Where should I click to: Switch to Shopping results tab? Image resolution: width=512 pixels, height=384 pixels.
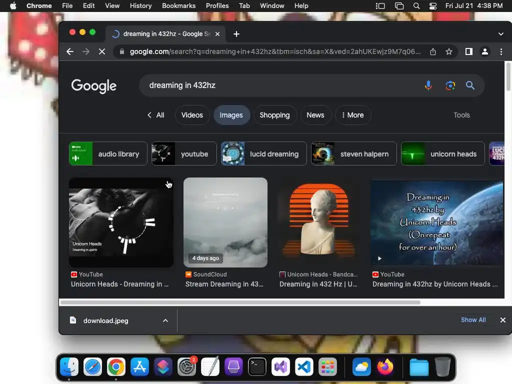pos(274,115)
